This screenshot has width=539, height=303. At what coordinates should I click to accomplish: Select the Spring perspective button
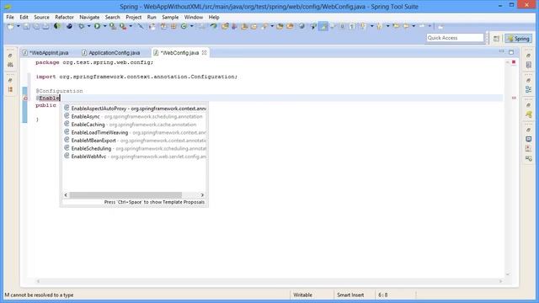519,39
